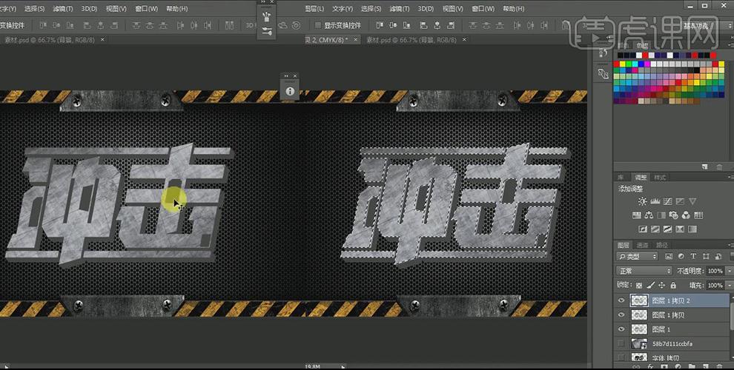This screenshot has width=734, height=370.
Task: Collapse the floating brush panel arrows
Action: pyautogui.click(x=262, y=2)
